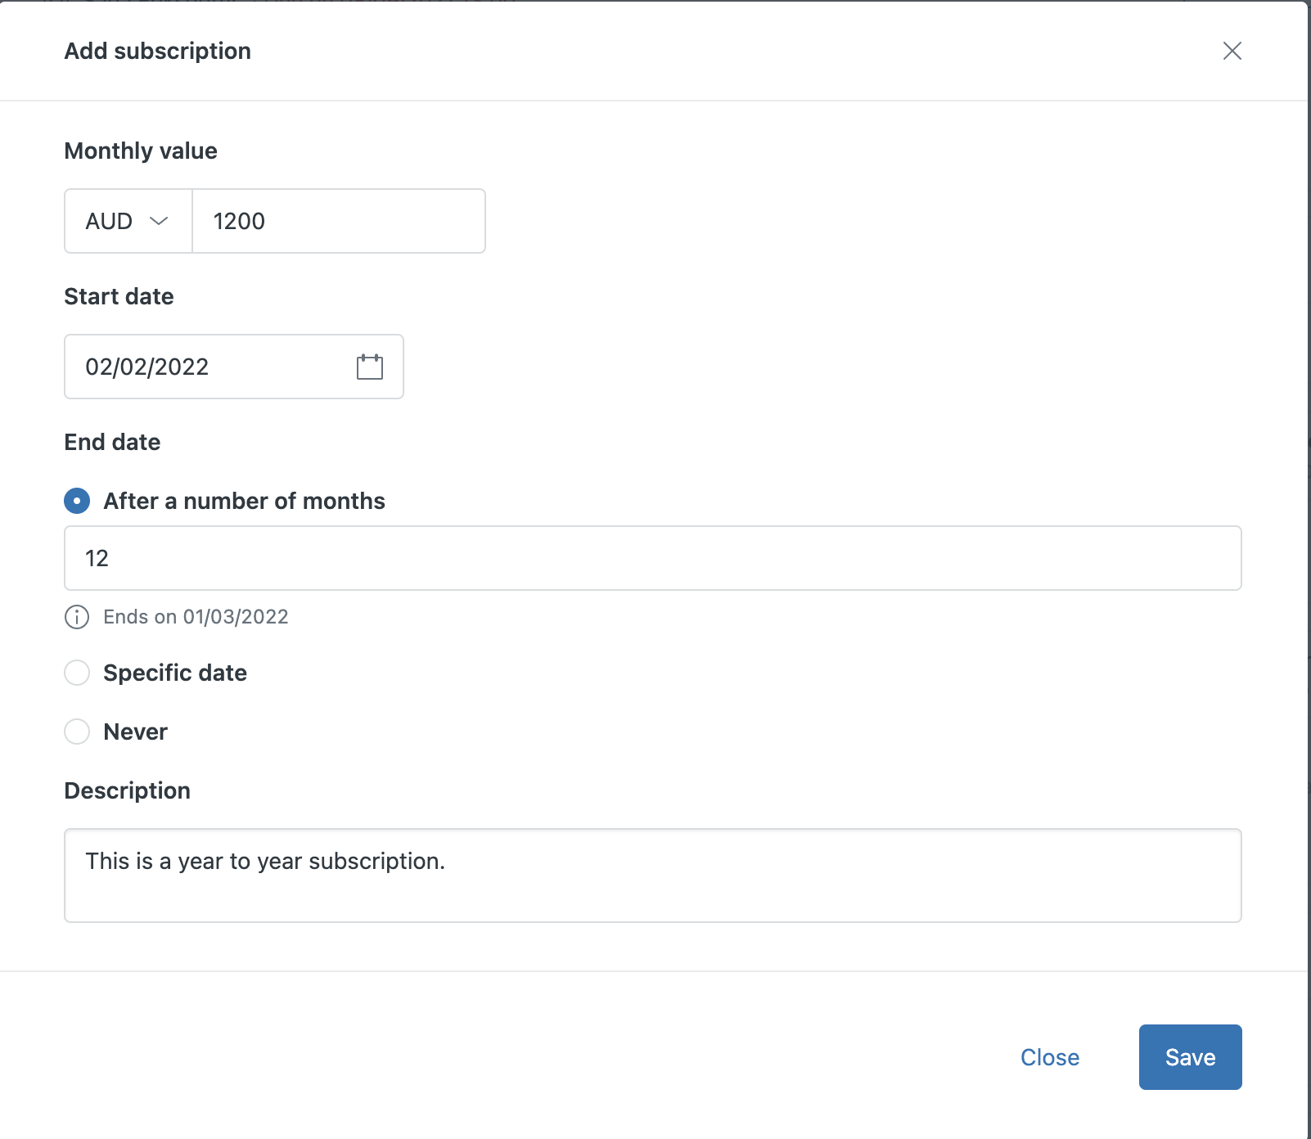The image size is (1311, 1139).
Task: Click the info icon beside Ends on
Action: pyautogui.click(x=77, y=617)
